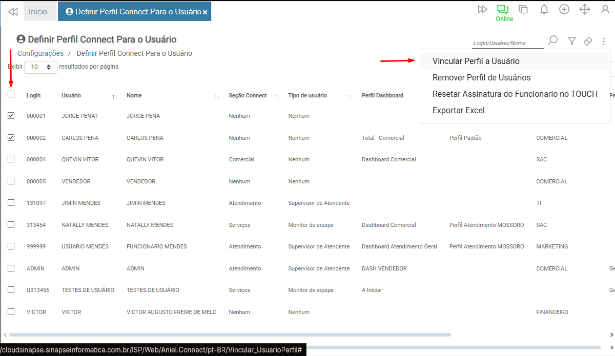Click the eraser clear-filters icon
This screenshot has width=615, height=356.
588,41
